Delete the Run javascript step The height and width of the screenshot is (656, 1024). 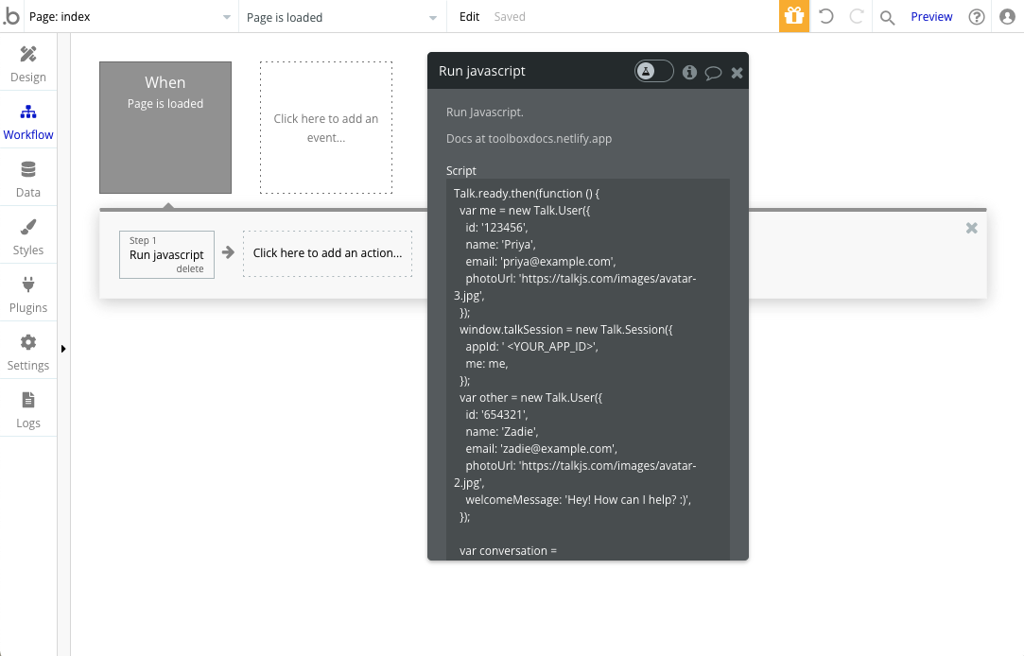click(190, 269)
